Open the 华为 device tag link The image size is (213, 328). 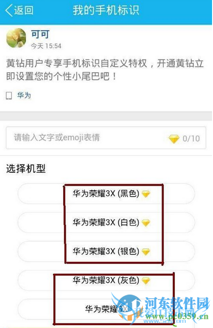point(24,95)
